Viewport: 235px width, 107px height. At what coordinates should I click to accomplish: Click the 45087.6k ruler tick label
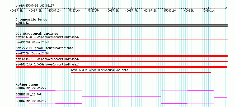(x=112, y=11)
